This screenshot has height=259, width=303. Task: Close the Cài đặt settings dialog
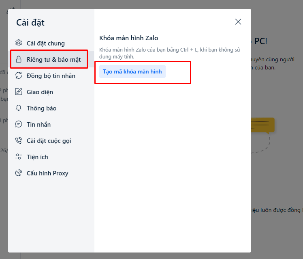(238, 22)
